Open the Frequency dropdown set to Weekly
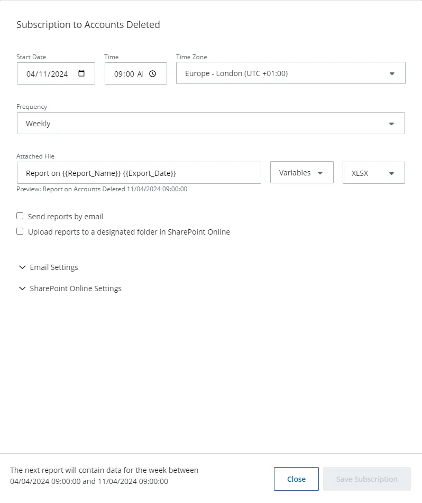 coord(210,123)
